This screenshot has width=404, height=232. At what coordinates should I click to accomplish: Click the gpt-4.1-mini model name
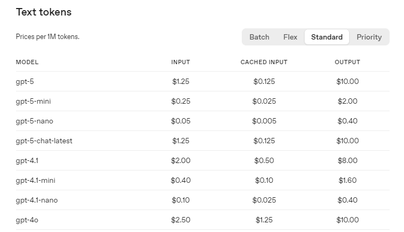[x=36, y=180]
